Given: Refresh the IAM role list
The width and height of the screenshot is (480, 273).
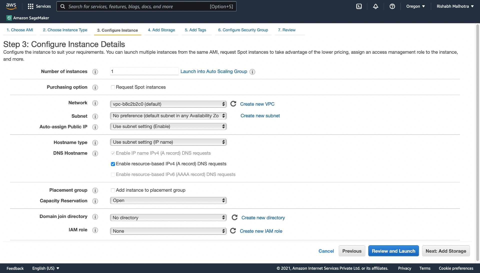Looking at the screenshot, I should click(233, 231).
